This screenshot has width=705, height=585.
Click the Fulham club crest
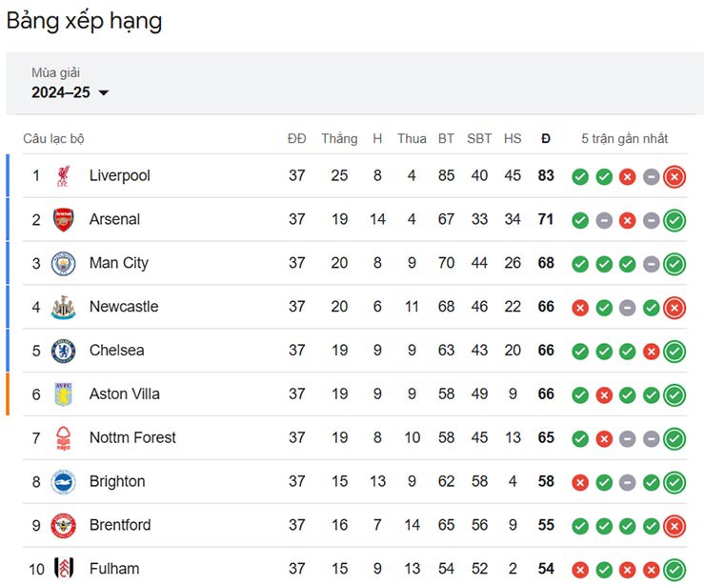point(64,568)
